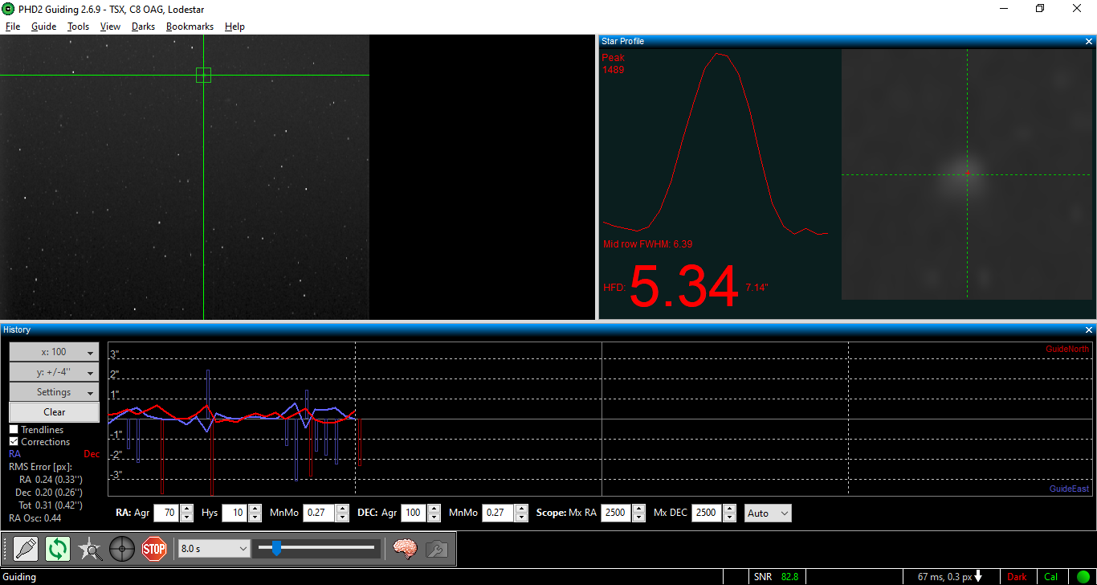Decrease Mx DEC value with down arrow
Viewport: 1097px width, 585px height.
click(x=729, y=517)
